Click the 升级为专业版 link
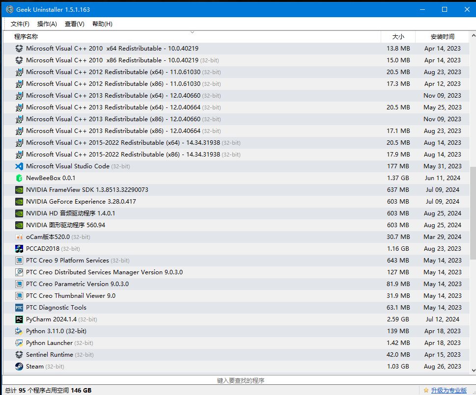Viewport: 476px width, 395px height. pyautogui.click(x=448, y=391)
